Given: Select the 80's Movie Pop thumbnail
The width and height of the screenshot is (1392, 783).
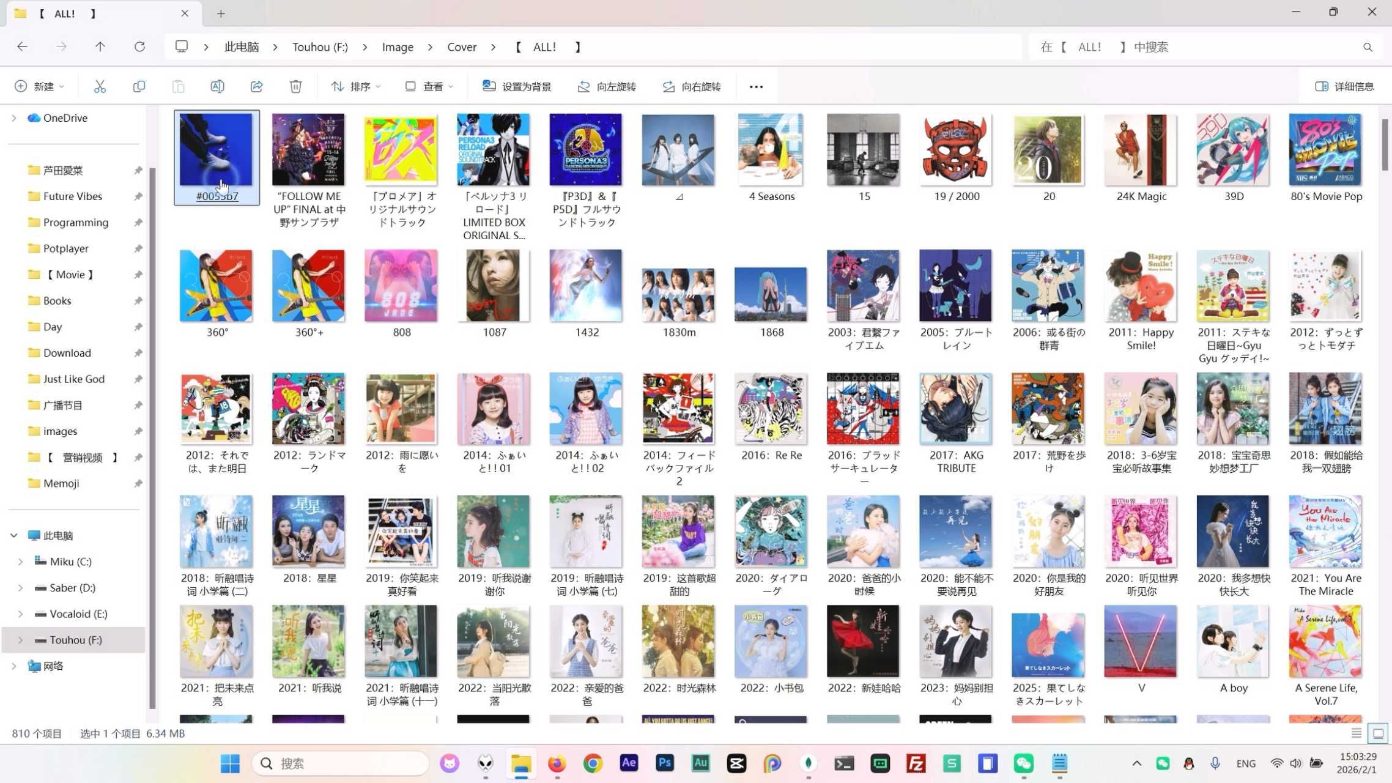Looking at the screenshot, I should [1325, 150].
